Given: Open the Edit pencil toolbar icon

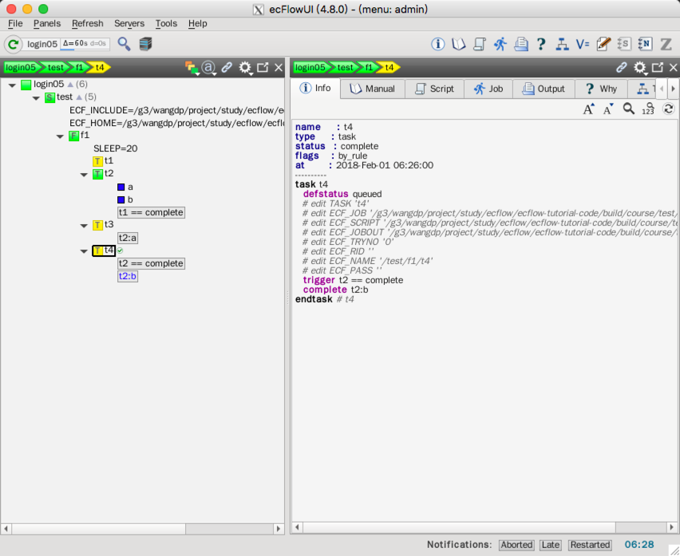Looking at the screenshot, I should point(603,44).
